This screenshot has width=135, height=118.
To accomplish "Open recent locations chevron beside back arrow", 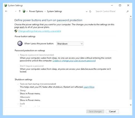I will [16, 11].
